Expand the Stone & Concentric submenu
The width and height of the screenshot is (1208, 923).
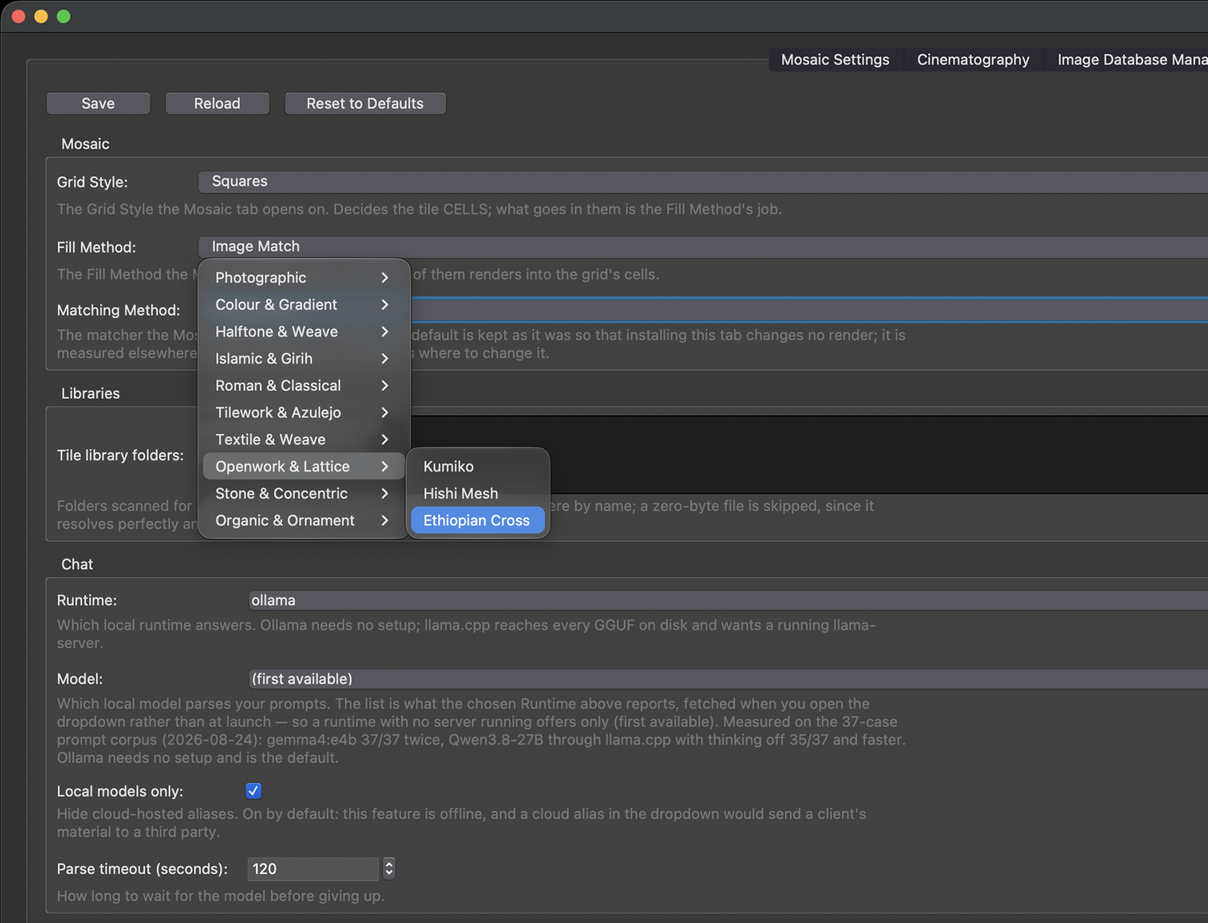pyautogui.click(x=304, y=493)
